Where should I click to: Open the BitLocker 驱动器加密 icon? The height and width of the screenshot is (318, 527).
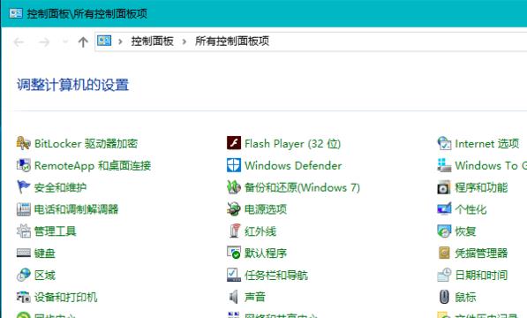click(x=23, y=143)
